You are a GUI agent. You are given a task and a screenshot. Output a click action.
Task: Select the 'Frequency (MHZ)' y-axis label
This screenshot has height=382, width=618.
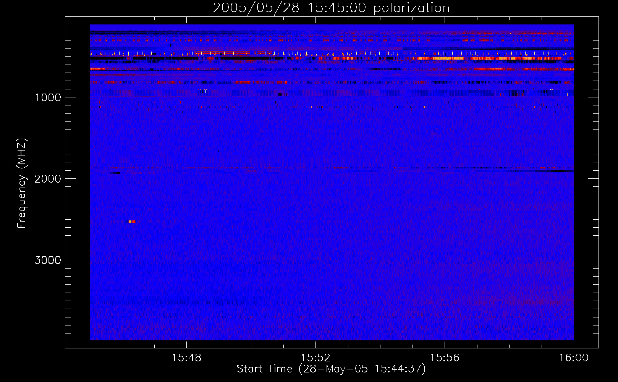pos(22,183)
